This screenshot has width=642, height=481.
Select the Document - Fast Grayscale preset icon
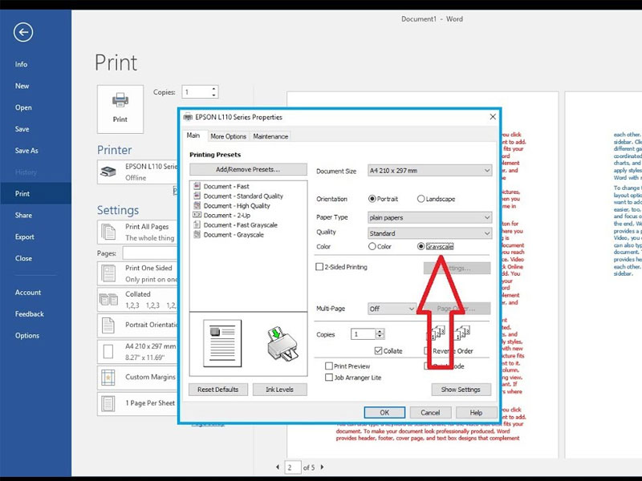pos(197,224)
